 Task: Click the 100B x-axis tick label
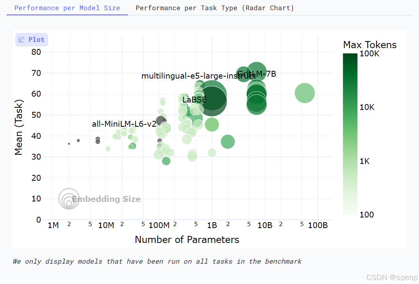pos(318,225)
